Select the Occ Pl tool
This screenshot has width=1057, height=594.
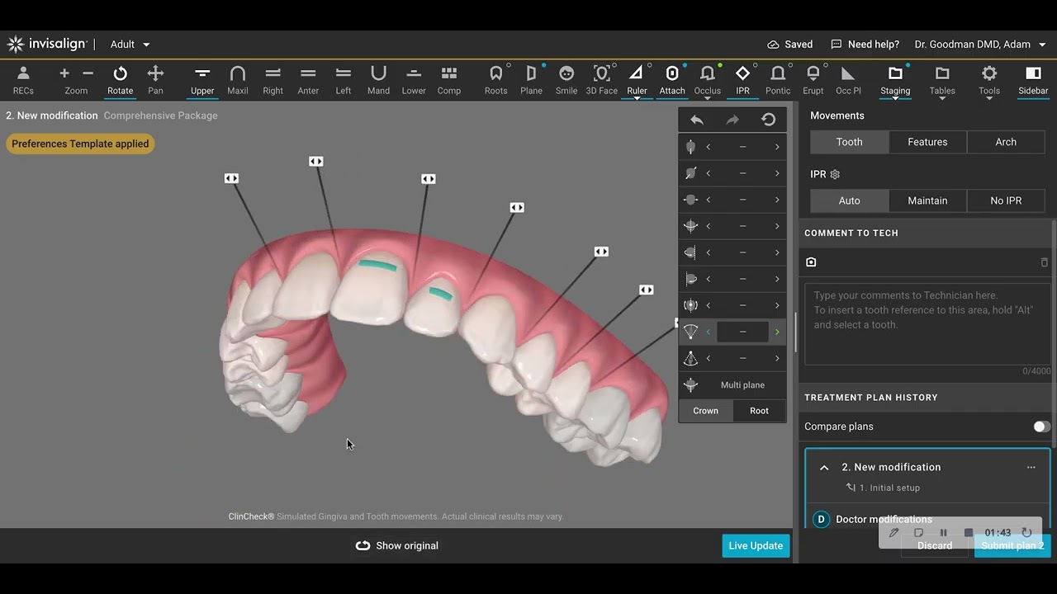point(848,80)
